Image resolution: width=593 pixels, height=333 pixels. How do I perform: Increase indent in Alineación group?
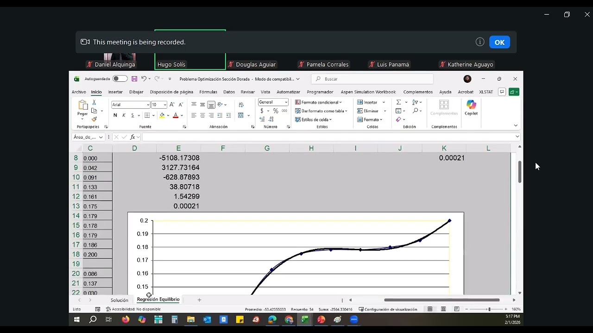pyautogui.click(x=228, y=115)
